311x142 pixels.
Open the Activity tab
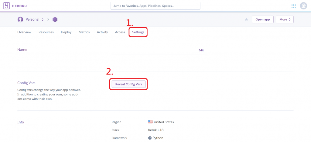(x=102, y=32)
